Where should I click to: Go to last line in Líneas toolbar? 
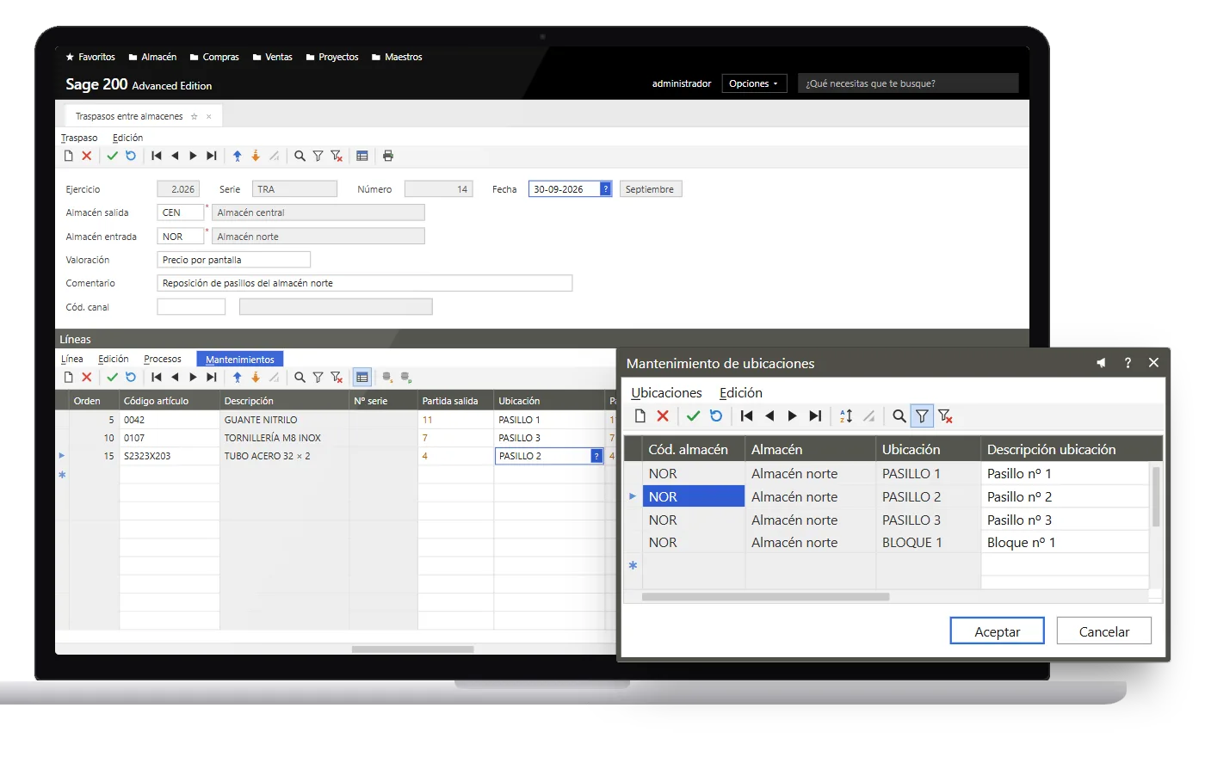click(212, 377)
